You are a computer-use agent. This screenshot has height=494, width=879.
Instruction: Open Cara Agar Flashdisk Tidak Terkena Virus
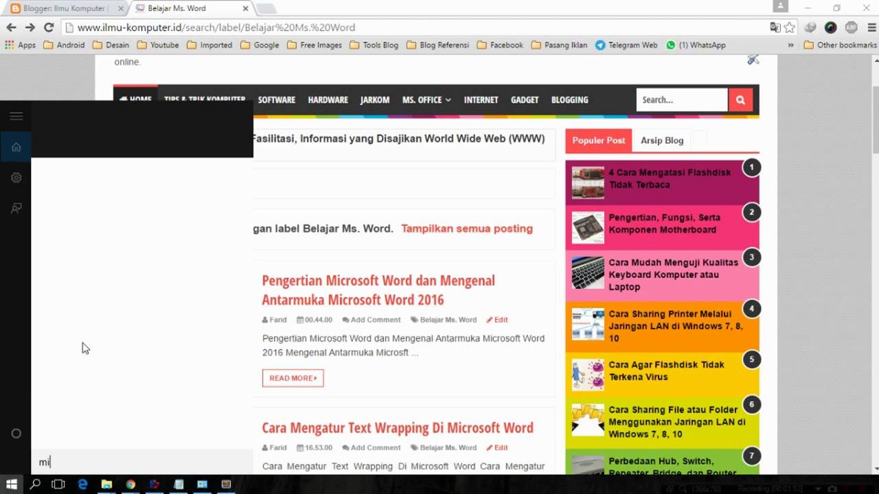click(666, 370)
